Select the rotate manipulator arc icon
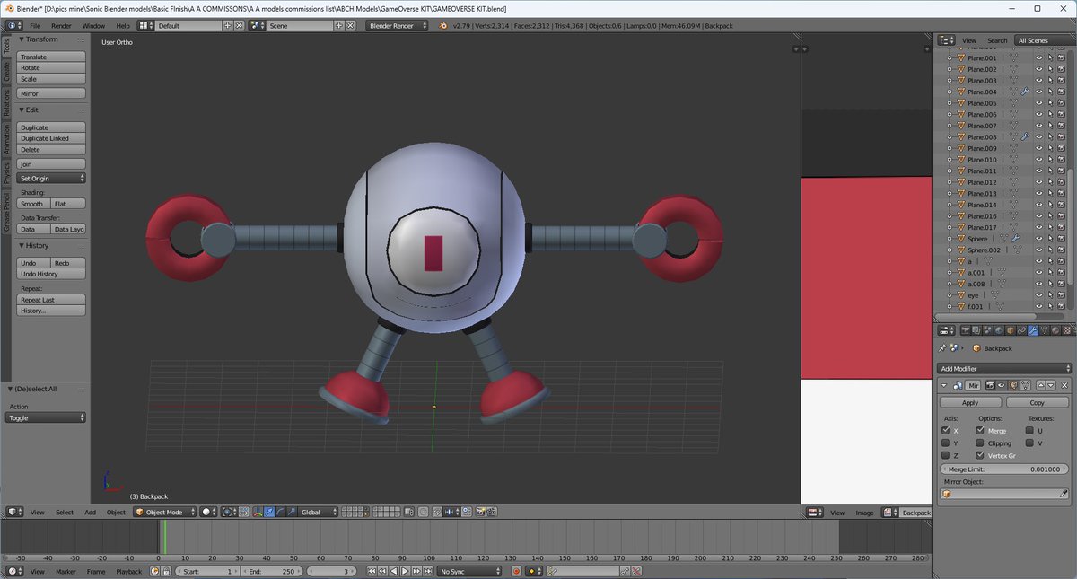 click(x=279, y=512)
